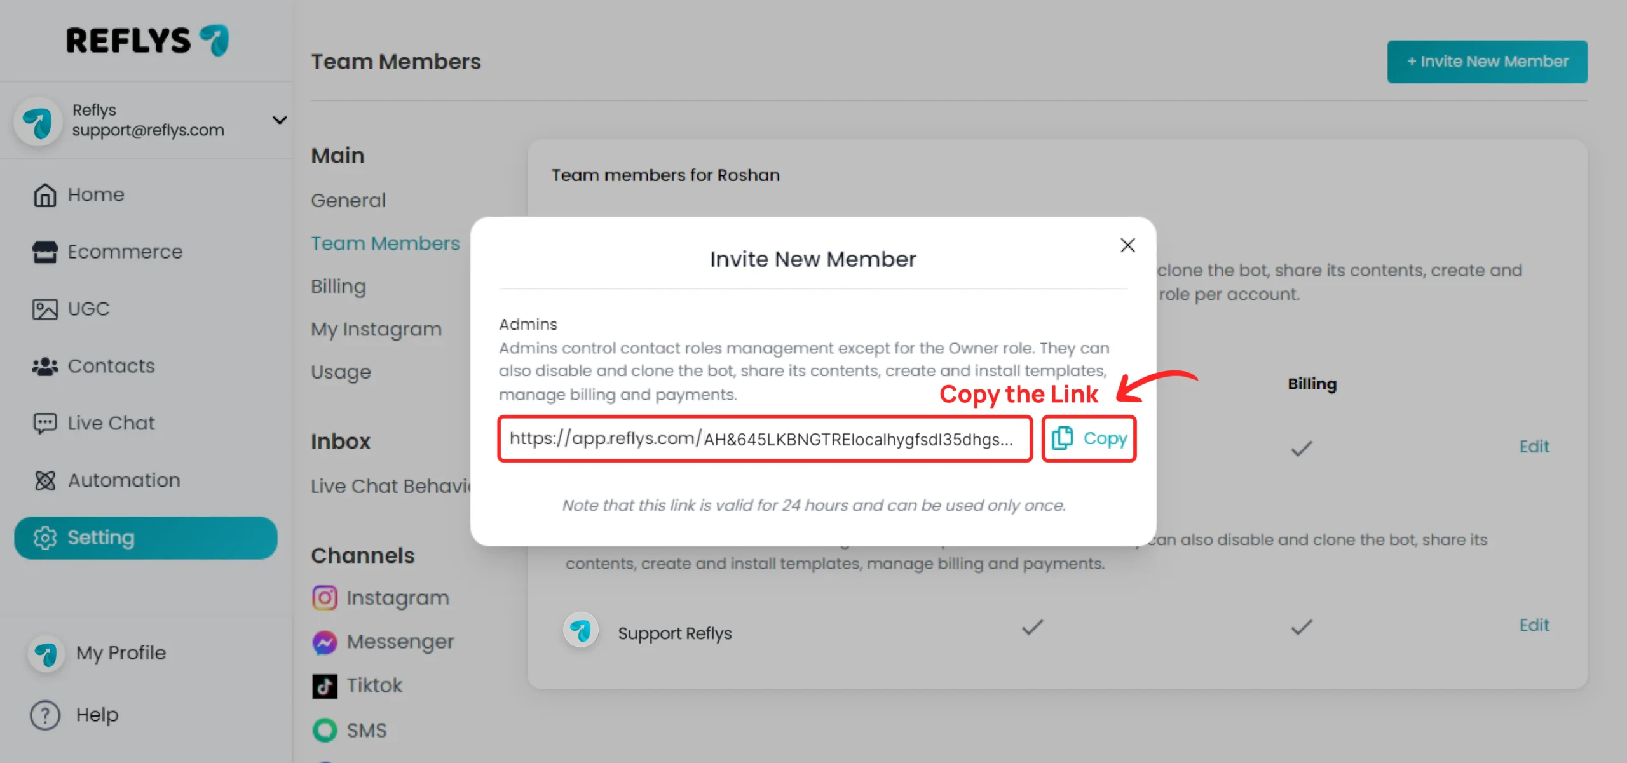This screenshot has width=1627, height=763.
Task: Toggle billing checkmark in upper member row
Action: [1302, 449]
